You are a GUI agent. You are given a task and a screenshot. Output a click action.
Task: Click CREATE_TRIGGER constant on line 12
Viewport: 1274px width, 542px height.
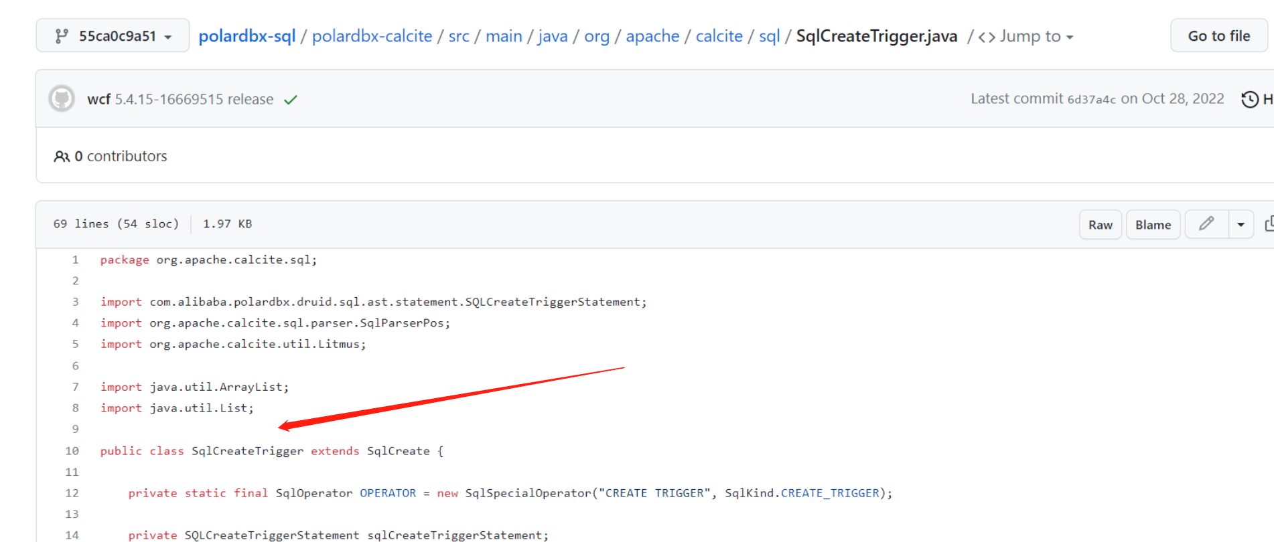[830, 493]
